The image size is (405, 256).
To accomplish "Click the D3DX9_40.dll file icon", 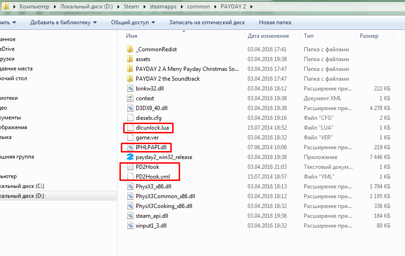I will tap(130, 108).
